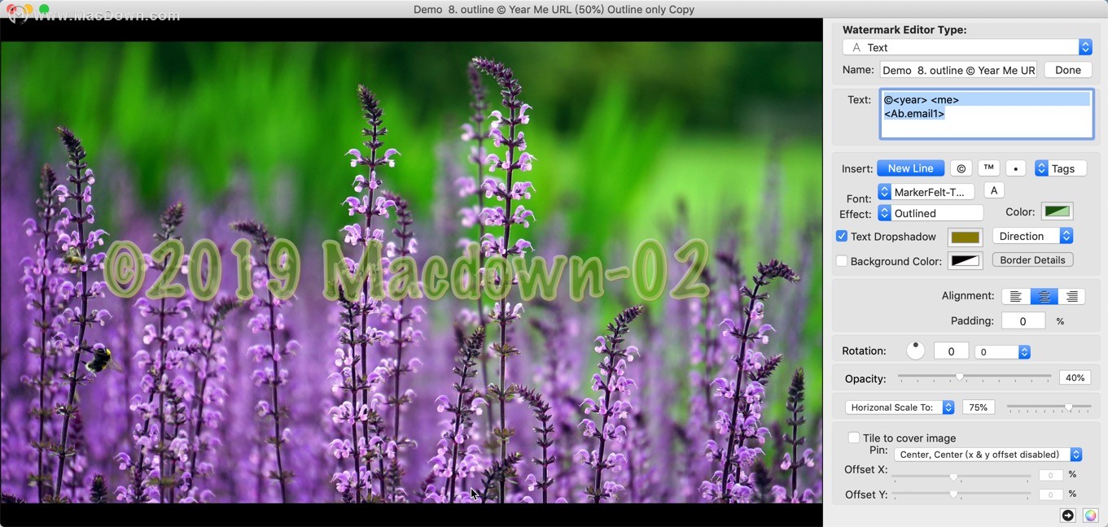Open the dropshadow olive color swatch
The image size is (1108, 527).
pos(966,237)
